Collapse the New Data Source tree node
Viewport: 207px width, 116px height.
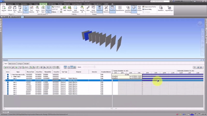point(11,74)
